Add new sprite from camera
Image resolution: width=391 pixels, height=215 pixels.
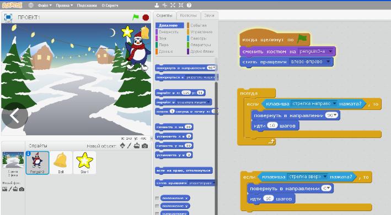coord(145,146)
